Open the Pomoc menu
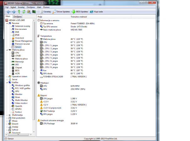Screen dimensions: 190x141 (46, 7)
